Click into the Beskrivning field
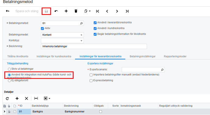210x115 pixels. [x=94, y=46]
